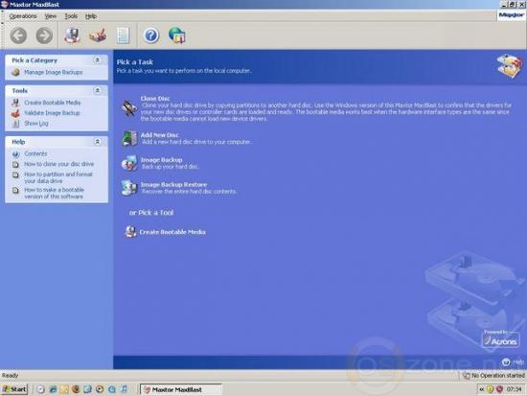Open the Show Log toolbar icon
Viewport: 527px width, 396px height.
tap(123, 35)
